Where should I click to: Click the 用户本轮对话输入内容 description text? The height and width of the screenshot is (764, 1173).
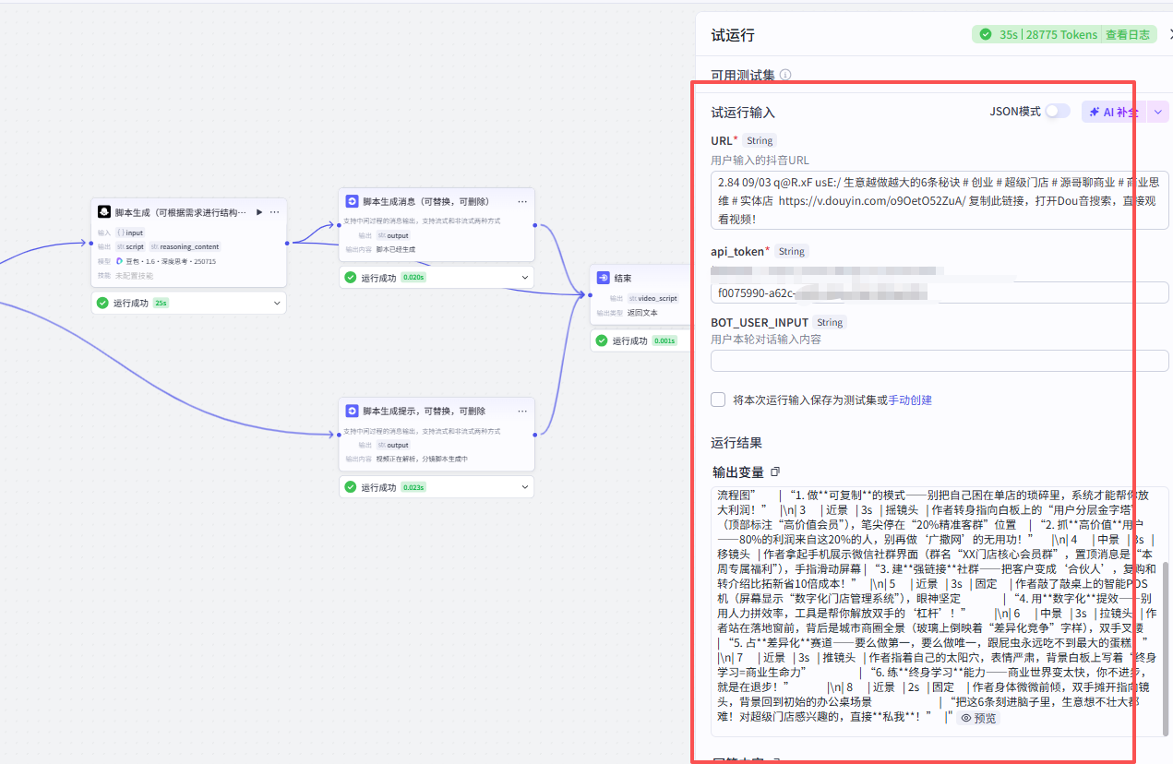tap(766, 339)
